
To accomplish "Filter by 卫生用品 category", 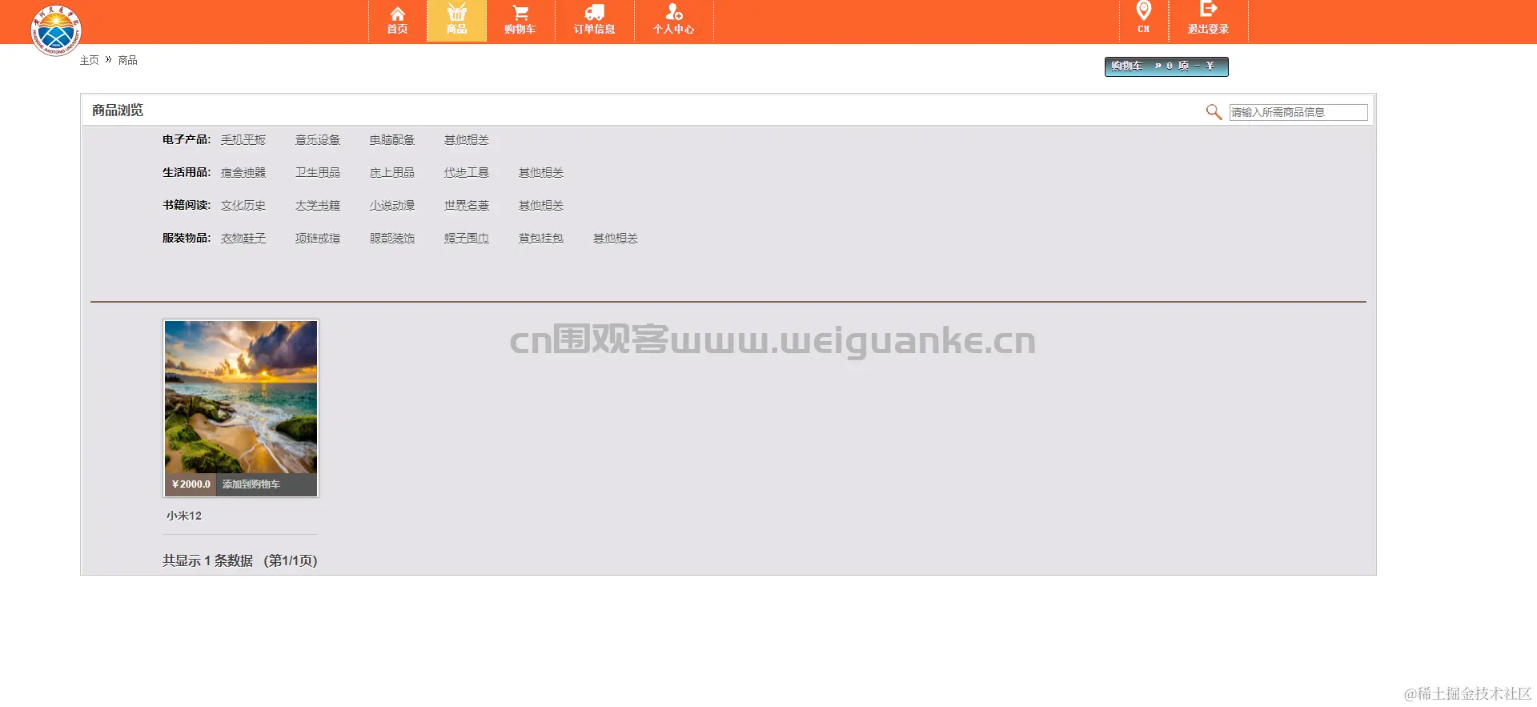I will click(318, 173).
